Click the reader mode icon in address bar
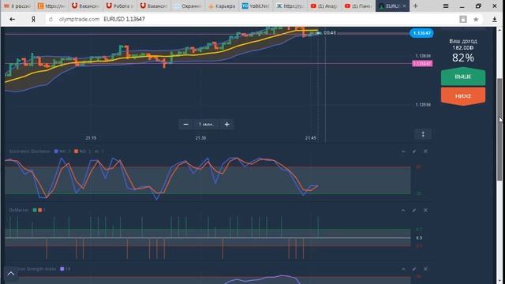This screenshot has height=284, width=505. coord(463,19)
